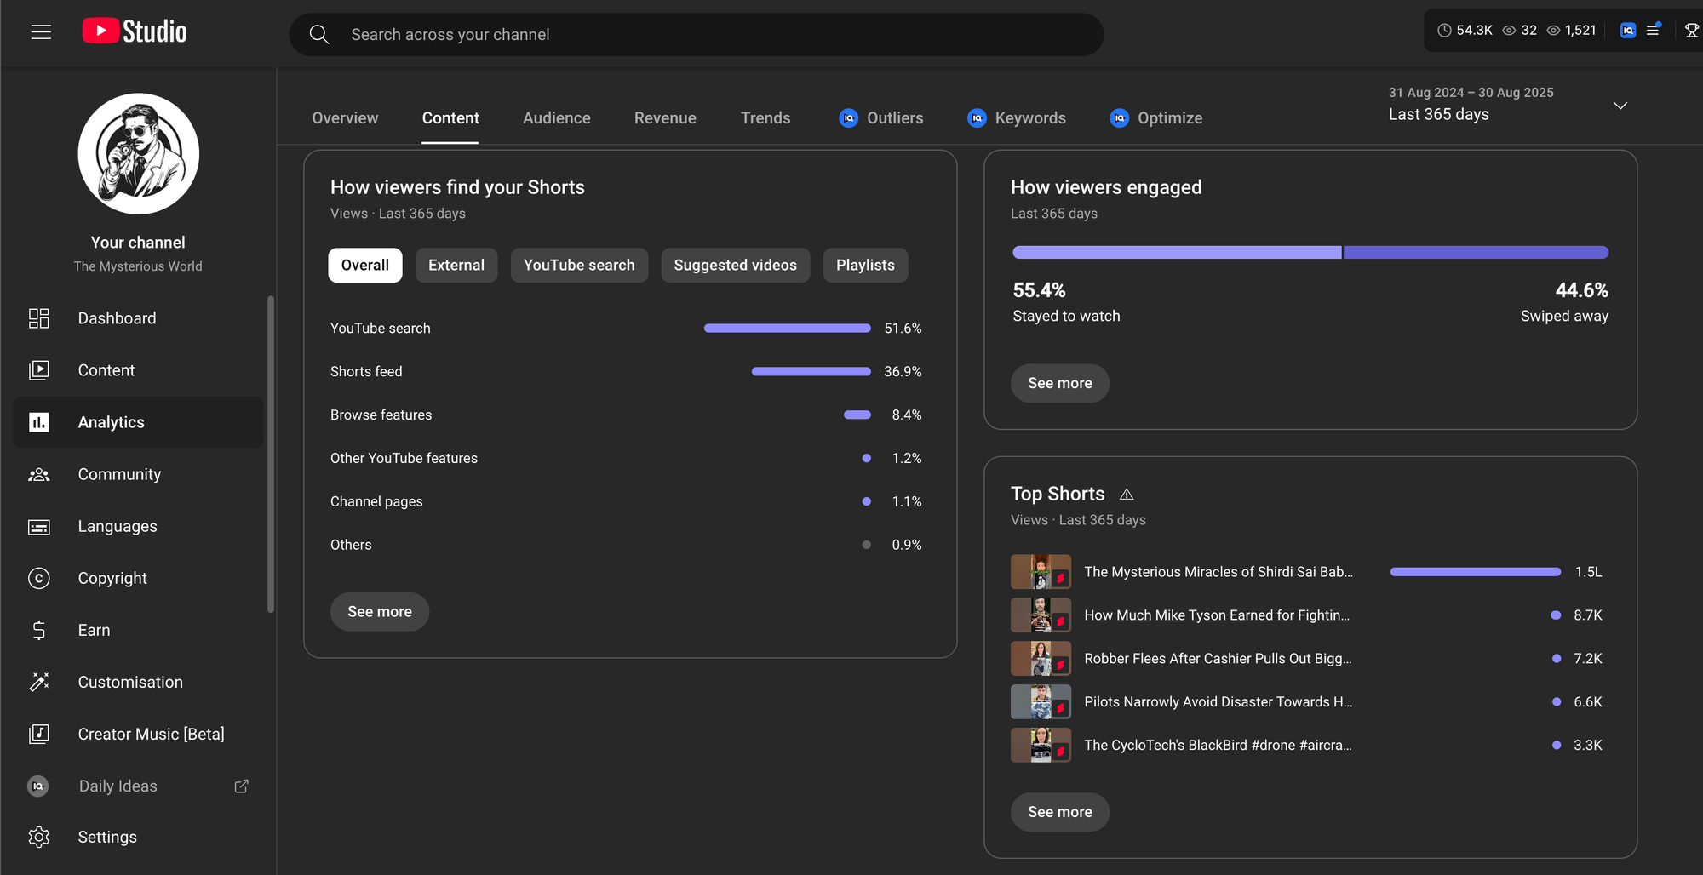Image resolution: width=1703 pixels, height=875 pixels.
Task: Open the Trends tab
Action: tap(765, 117)
